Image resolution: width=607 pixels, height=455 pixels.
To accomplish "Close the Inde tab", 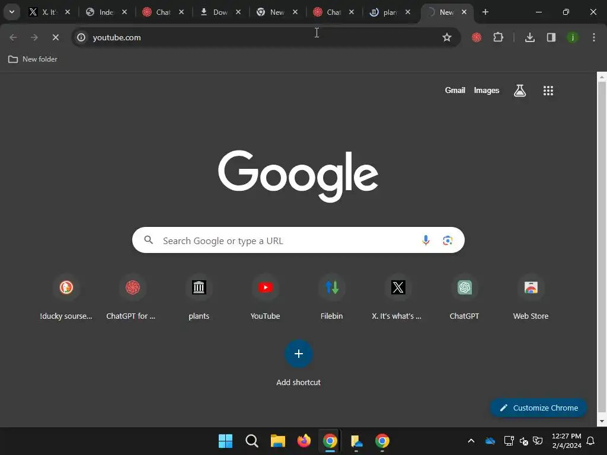I will tap(124, 12).
